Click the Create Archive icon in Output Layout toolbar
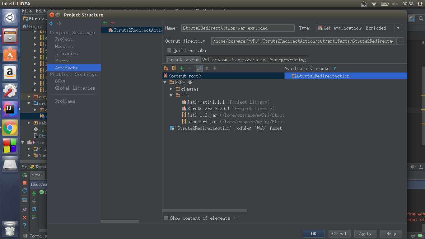The height and width of the screenshot is (239, 425). click(174, 68)
